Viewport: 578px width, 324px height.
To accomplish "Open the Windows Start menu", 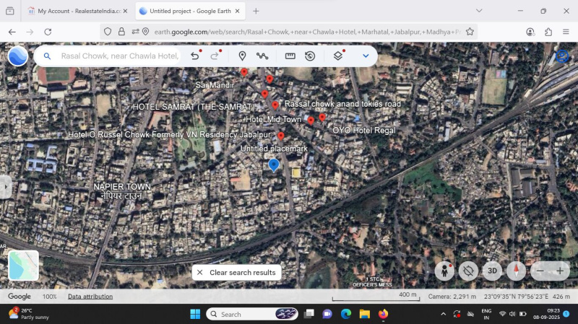I will click(x=195, y=314).
